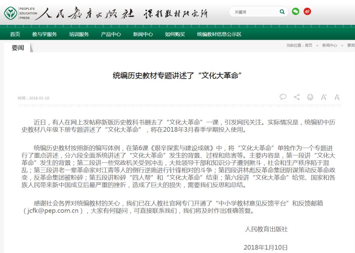Open the 培训服务 menu

click(79, 34)
